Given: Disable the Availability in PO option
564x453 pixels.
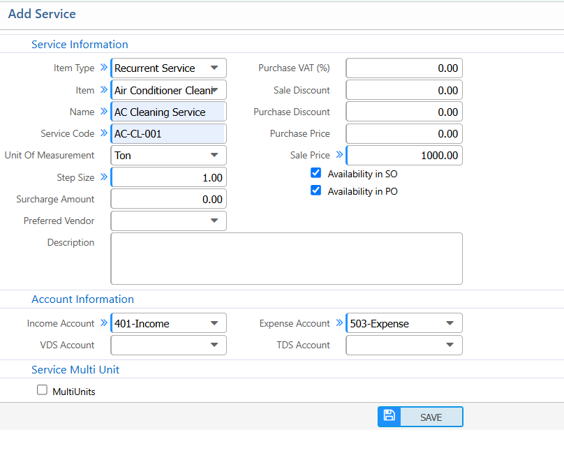Looking at the screenshot, I should [x=316, y=191].
